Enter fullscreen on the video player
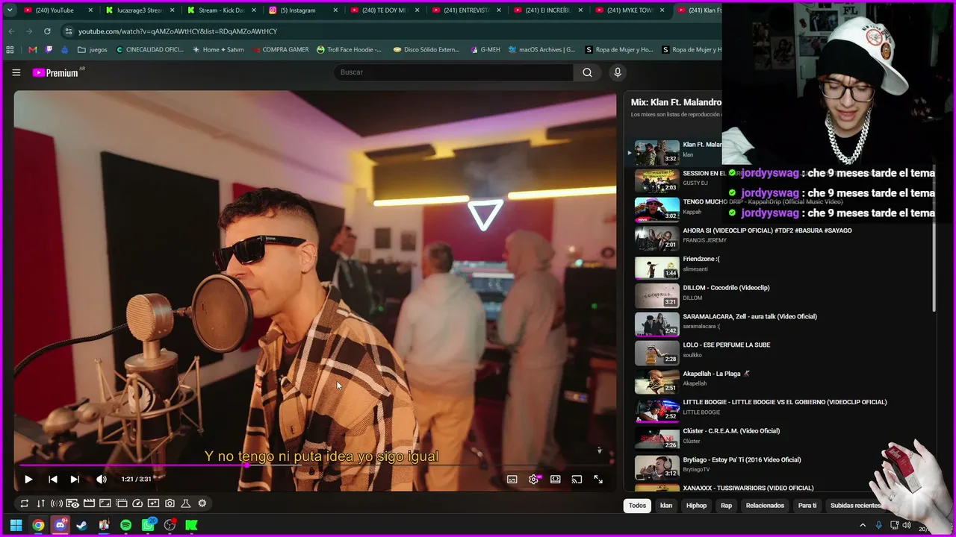Image resolution: width=956 pixels, height=537 pixels. tap(598, 480)
